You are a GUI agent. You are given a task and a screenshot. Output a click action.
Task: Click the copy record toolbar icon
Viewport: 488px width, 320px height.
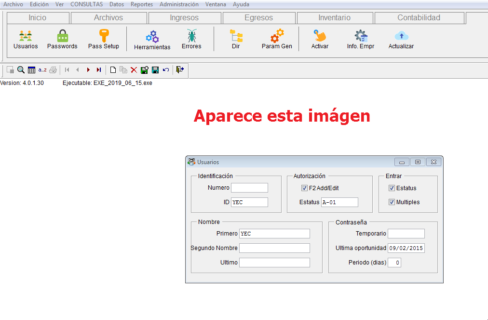pyautogui.click(x=123, y=70)
